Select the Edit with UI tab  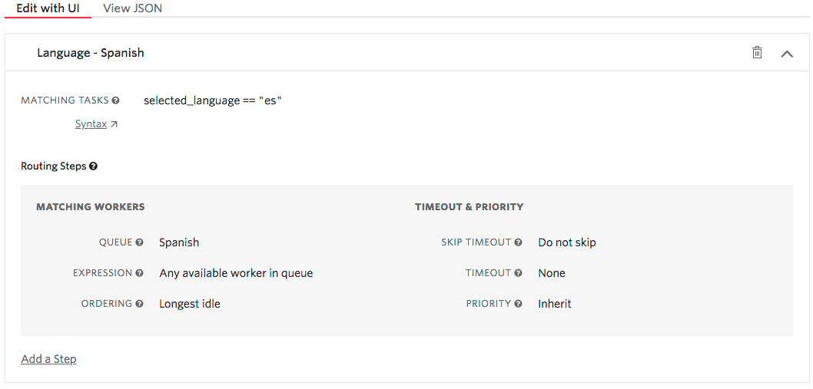point(48,8)
